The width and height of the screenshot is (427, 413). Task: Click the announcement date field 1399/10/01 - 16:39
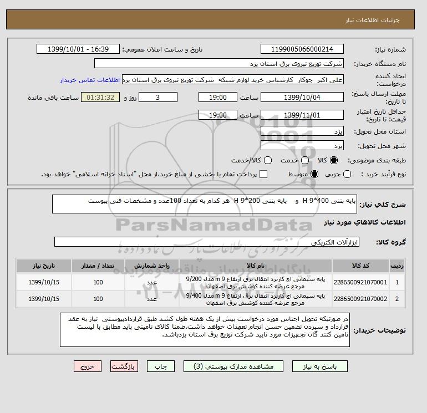(78, 49)
